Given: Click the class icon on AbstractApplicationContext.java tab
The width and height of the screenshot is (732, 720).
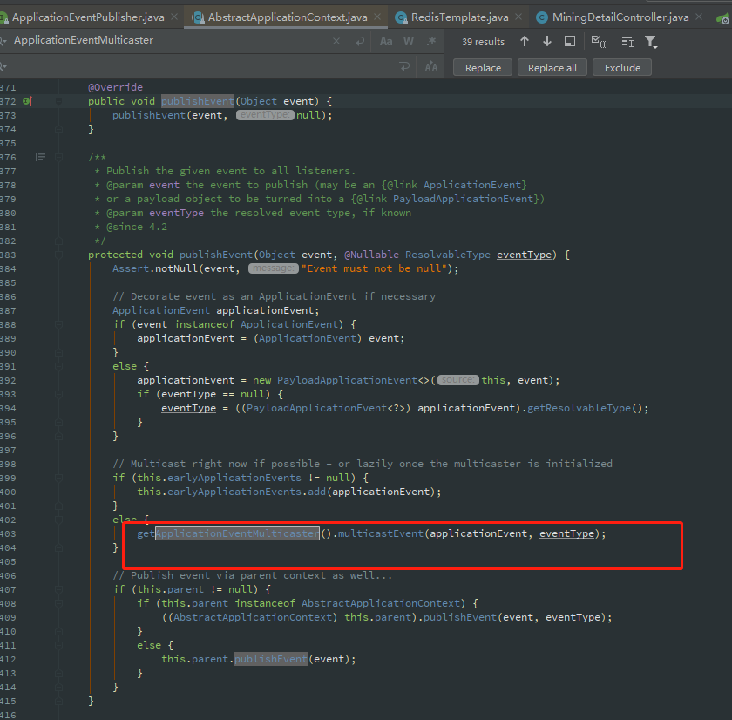Looking at the screenshot, I should 199,17.
